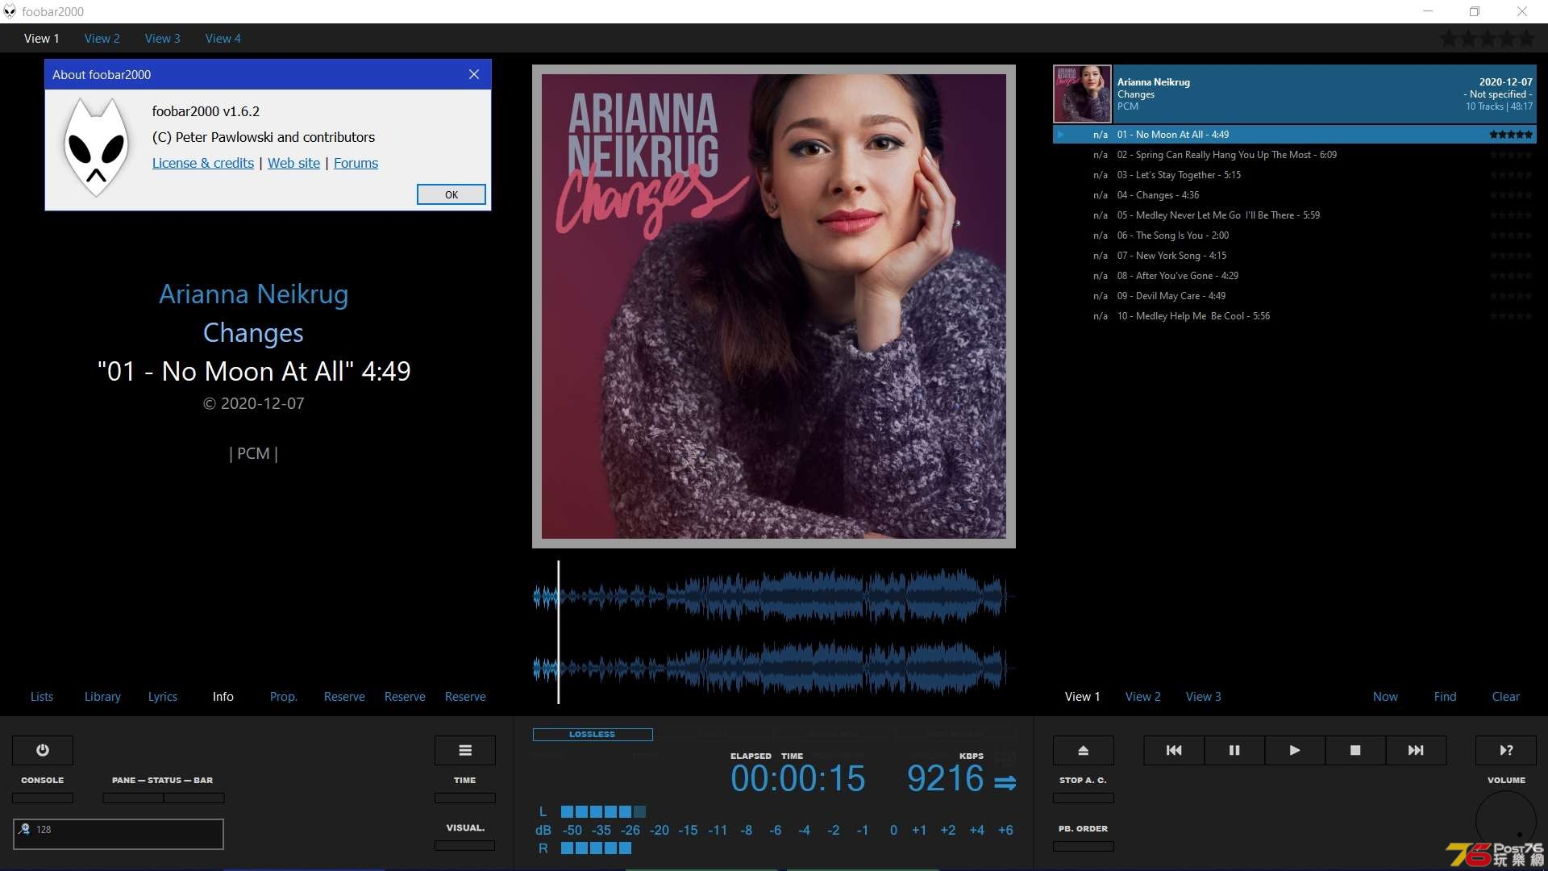This screenshot has width=1548, height=871.
Task: Click the five-star rating of No Moon At All
Action: click(x=1511, y=135)
